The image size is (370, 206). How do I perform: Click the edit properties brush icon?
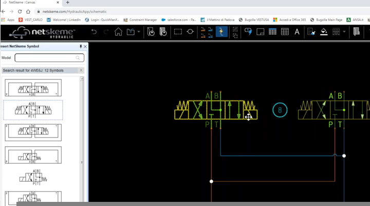click(x=311, y=32)
